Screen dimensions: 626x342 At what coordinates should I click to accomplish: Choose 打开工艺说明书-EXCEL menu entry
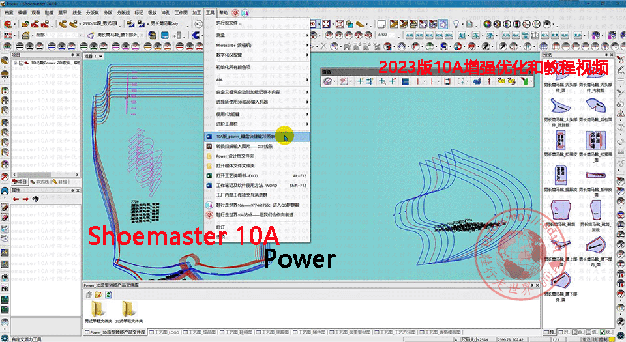coord(257,175)
